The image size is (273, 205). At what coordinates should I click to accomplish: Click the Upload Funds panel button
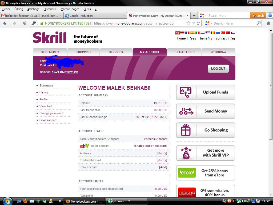(x=206, y=92)
